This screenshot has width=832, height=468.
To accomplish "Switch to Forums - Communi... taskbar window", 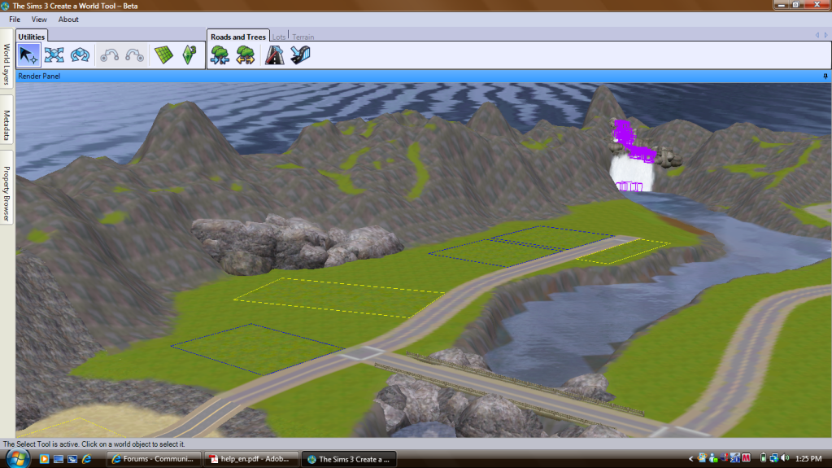I will pos(154,459).
